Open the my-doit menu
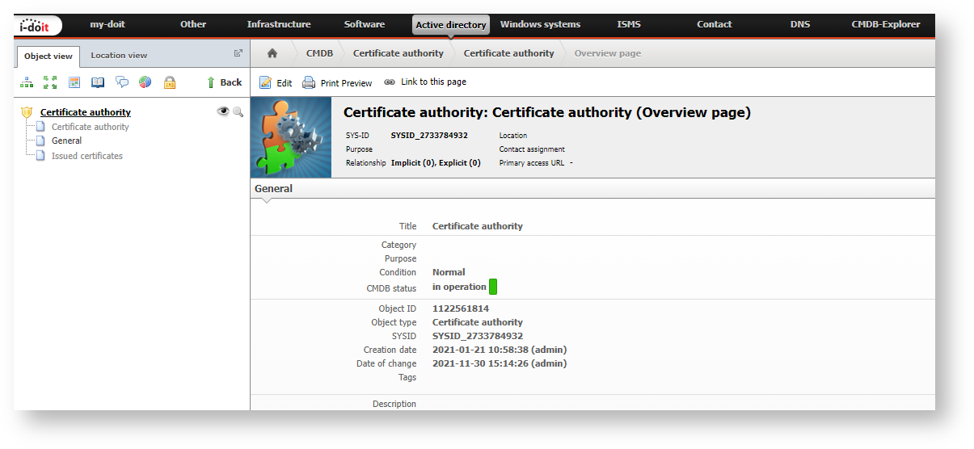Screen dimensions: 974x449 [x=108, y=24]
